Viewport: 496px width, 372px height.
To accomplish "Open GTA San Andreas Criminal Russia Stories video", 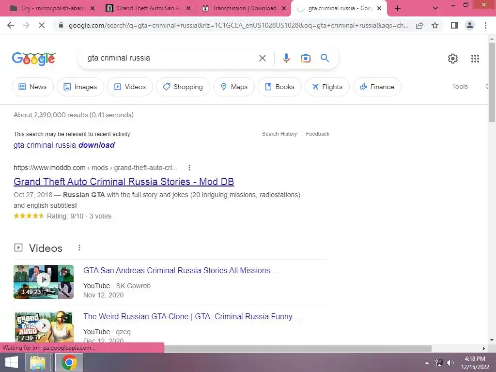I will (181, 270).
